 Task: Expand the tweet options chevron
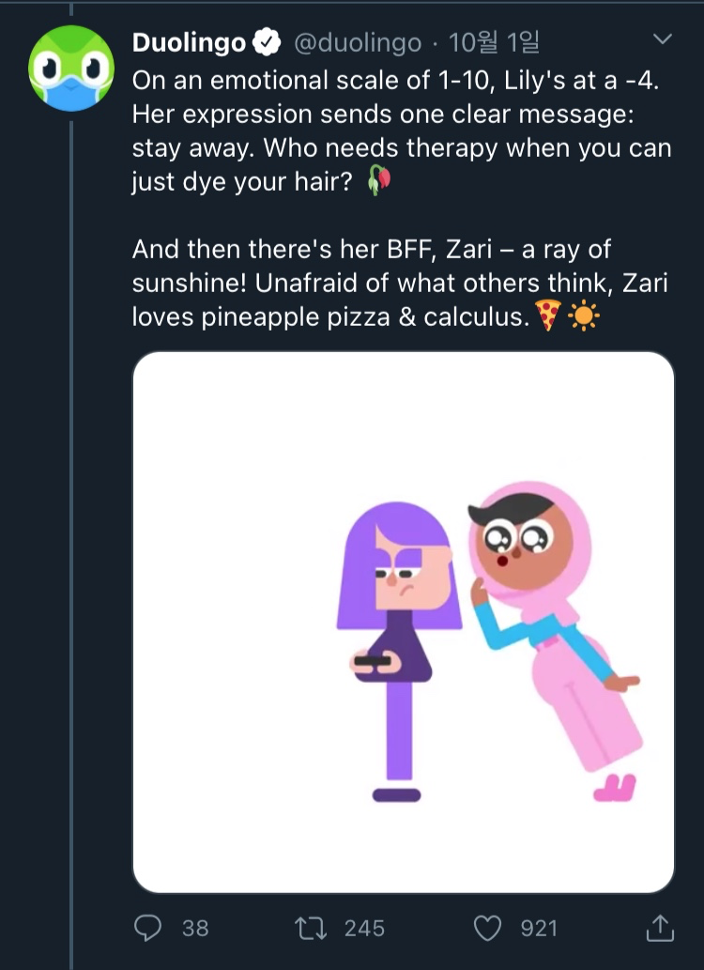pos(663,39)
